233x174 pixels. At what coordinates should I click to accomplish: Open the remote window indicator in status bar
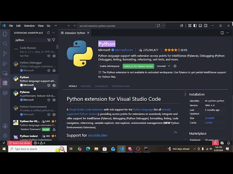pos(4,143)
